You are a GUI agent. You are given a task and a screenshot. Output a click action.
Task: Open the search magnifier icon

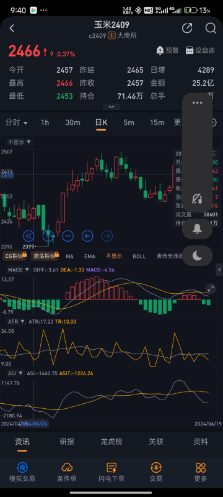pos(211,28)
